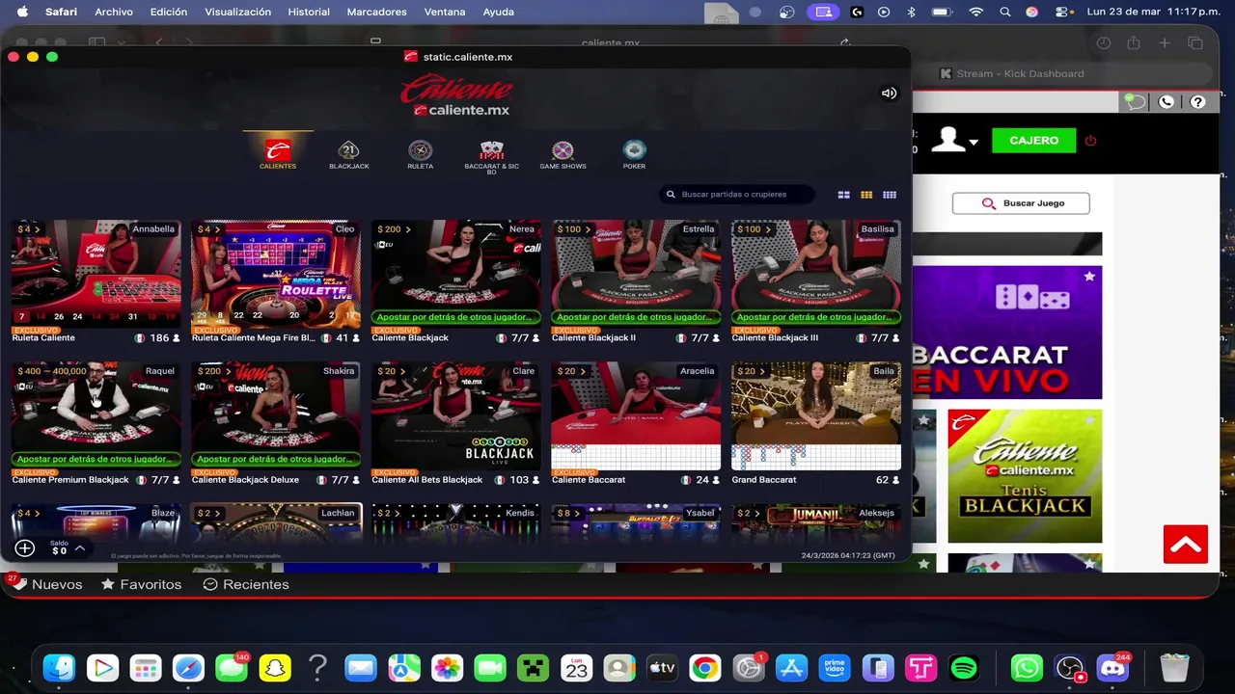This screenshot has height=694, width=1235.
Task: Click 'Apostar por detrás' on Caliente Blackjack II
Action: point(636,317)
